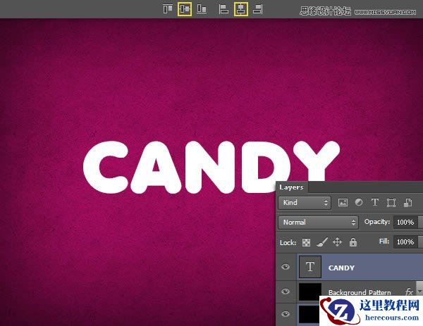Click the Opacity label

click(x=377, y=222)
